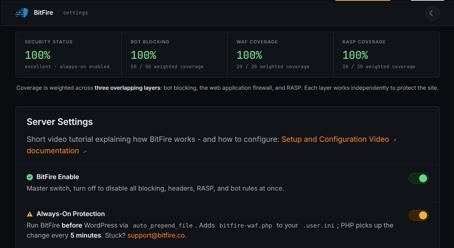This screenshot has width=454, height=248.
Task: Click the RASP Coverage 100% value
Action: point(355,55)
